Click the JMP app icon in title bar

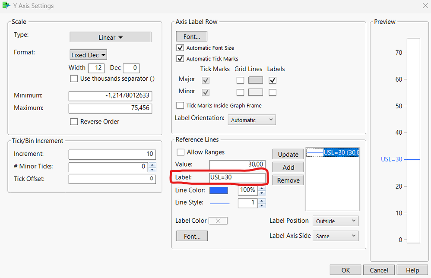click(x=6, y=6)
